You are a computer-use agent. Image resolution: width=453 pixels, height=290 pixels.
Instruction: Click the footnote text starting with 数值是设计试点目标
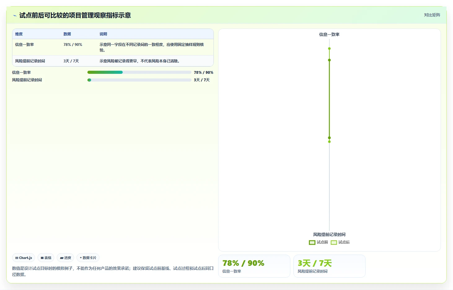pos(113,271)
